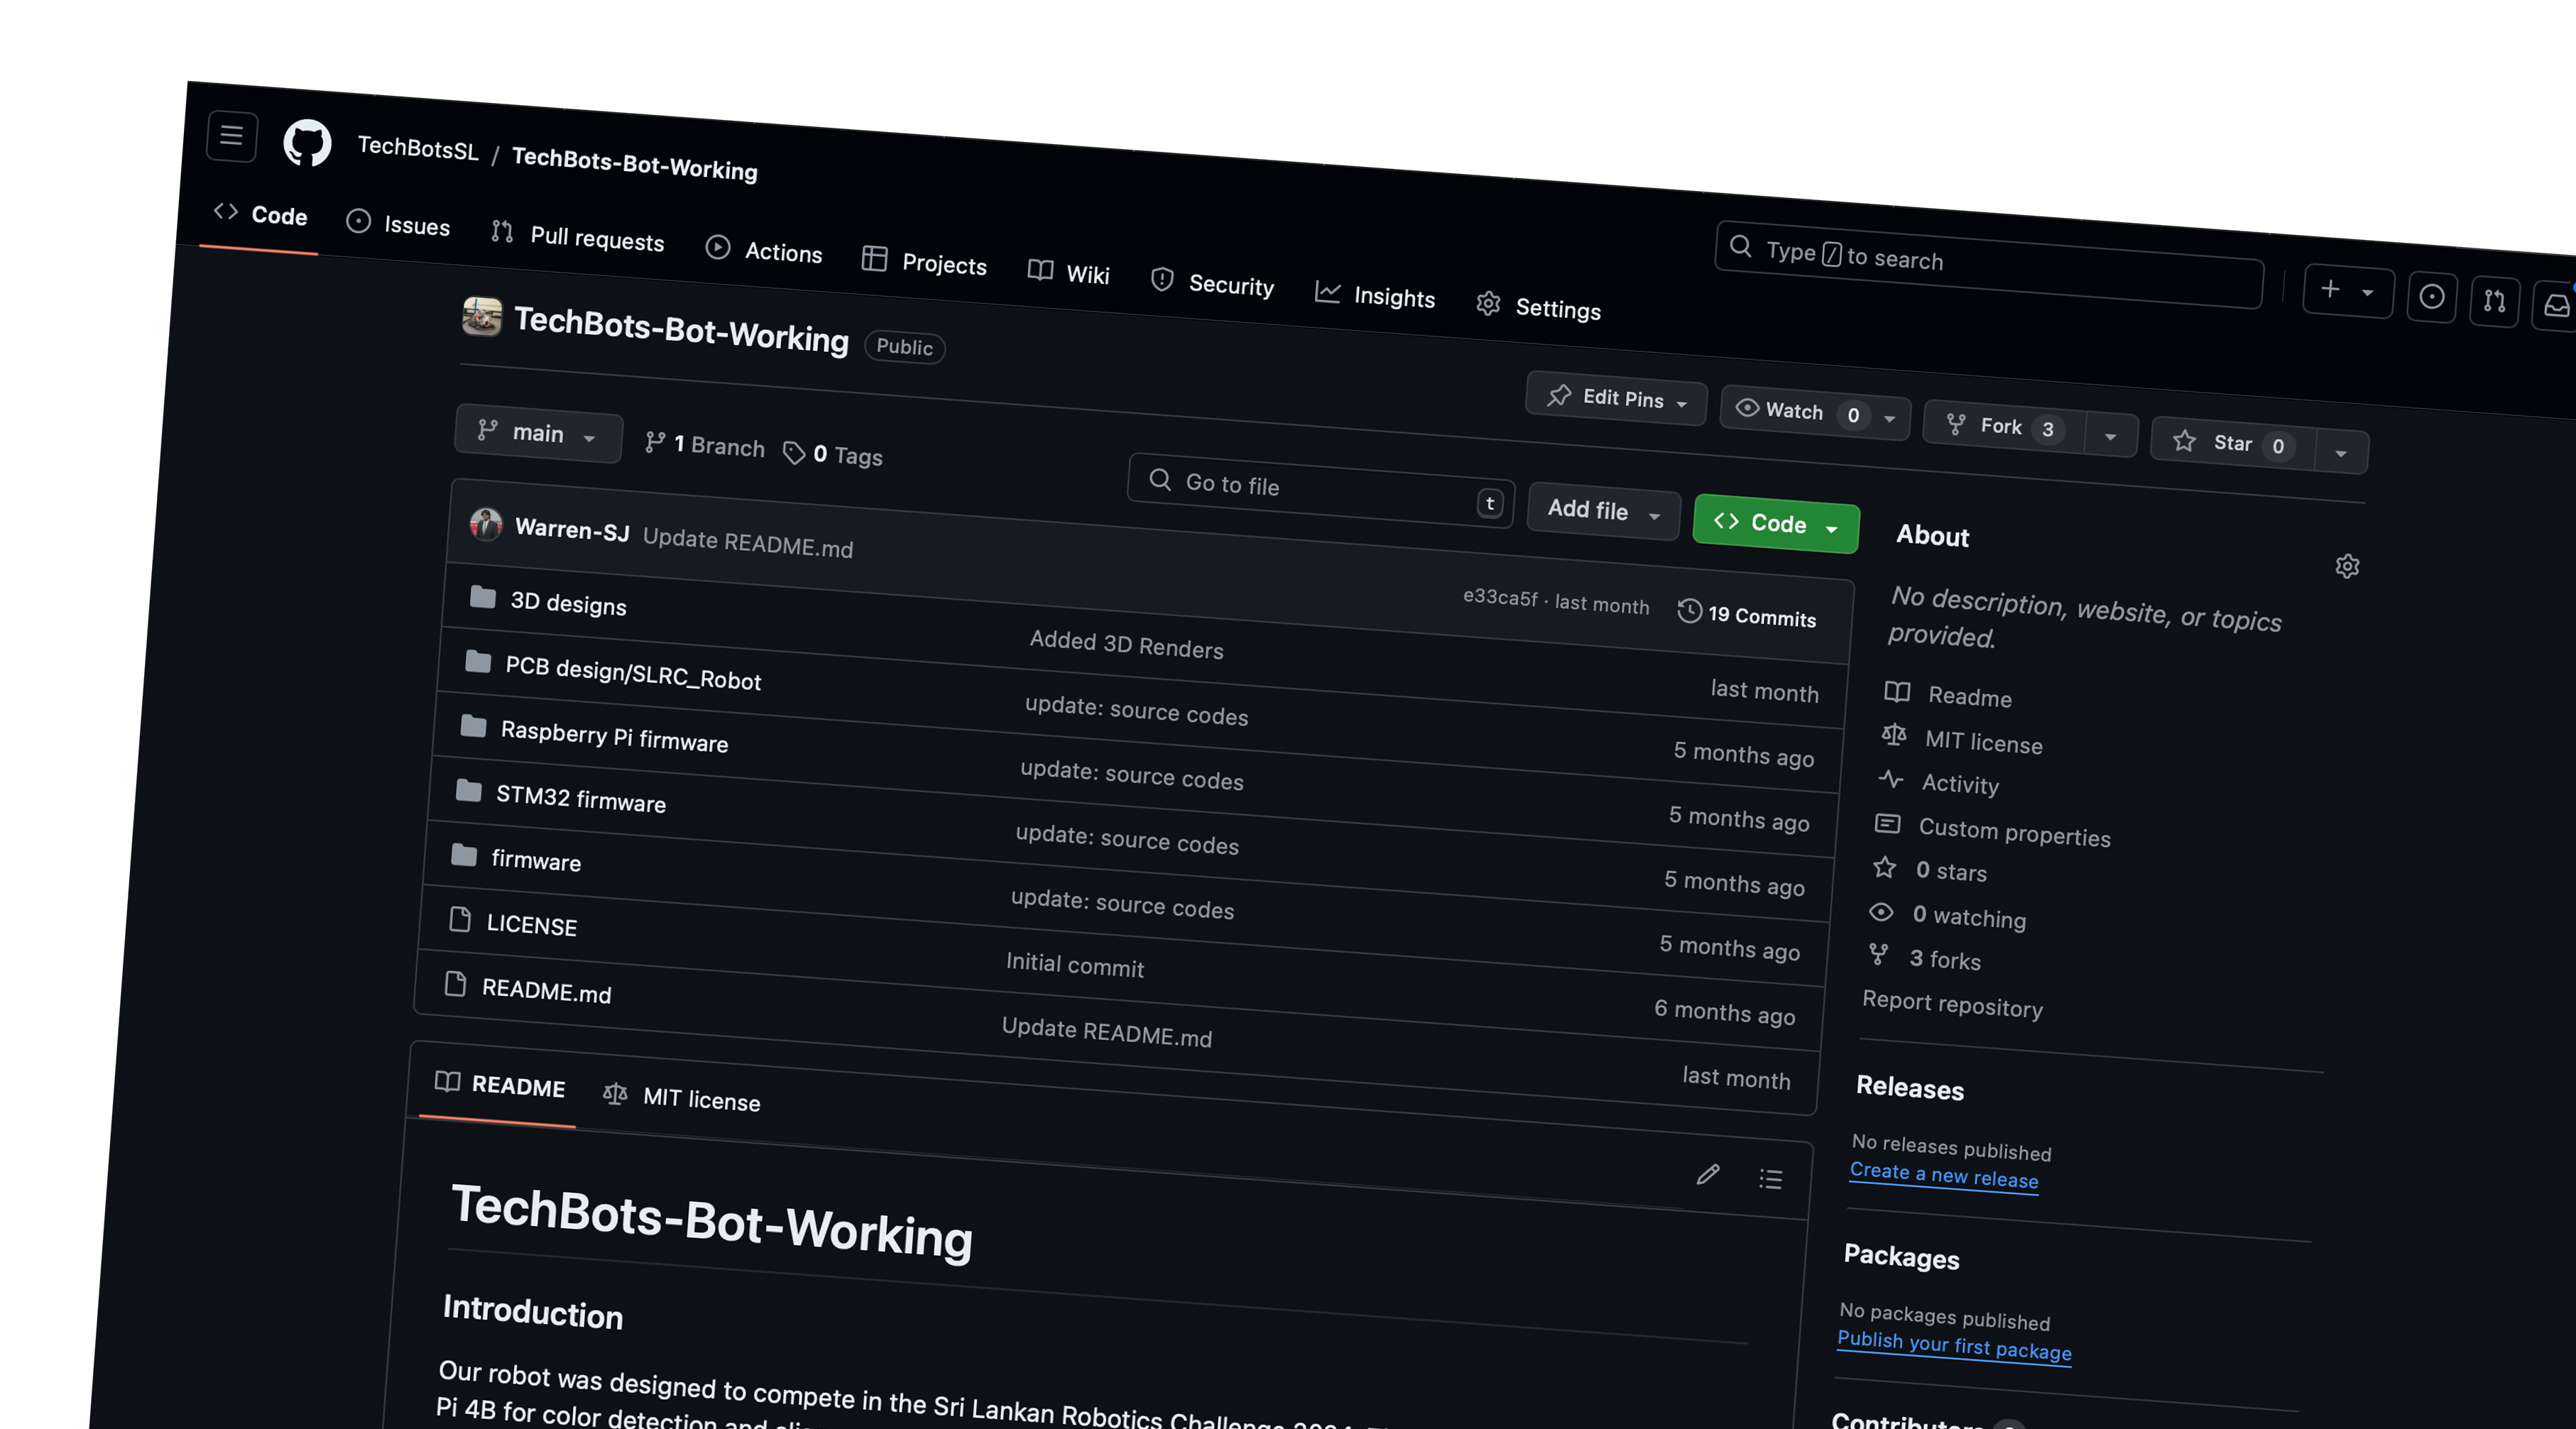
Task: View the 19 Commits history
Action: (1747, 614)
